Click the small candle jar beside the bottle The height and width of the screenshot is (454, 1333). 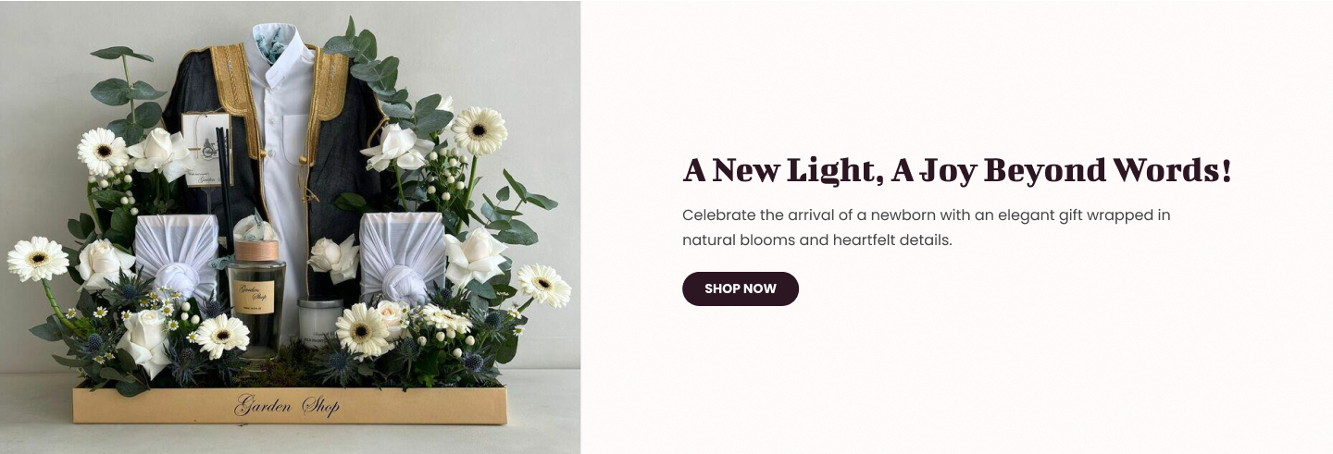pyautogui.click(x=319, y=317)
